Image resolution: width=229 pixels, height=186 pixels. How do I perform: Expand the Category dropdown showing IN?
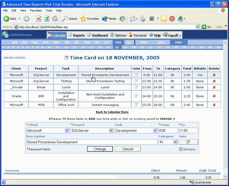(x=175, y=142)
